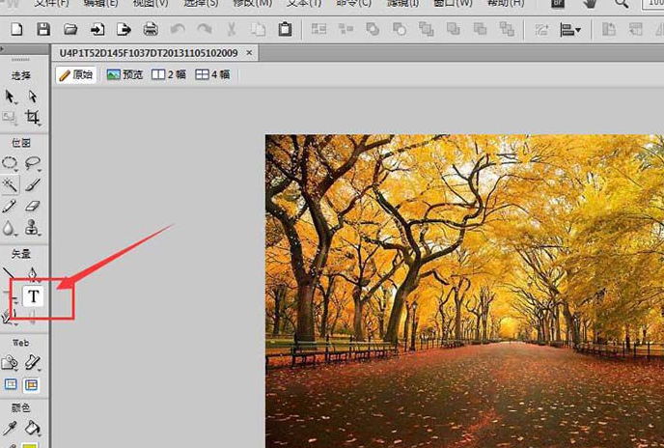Switch to 原始 (Original) view
Screen dimensions: 664x448
point(76,74)
